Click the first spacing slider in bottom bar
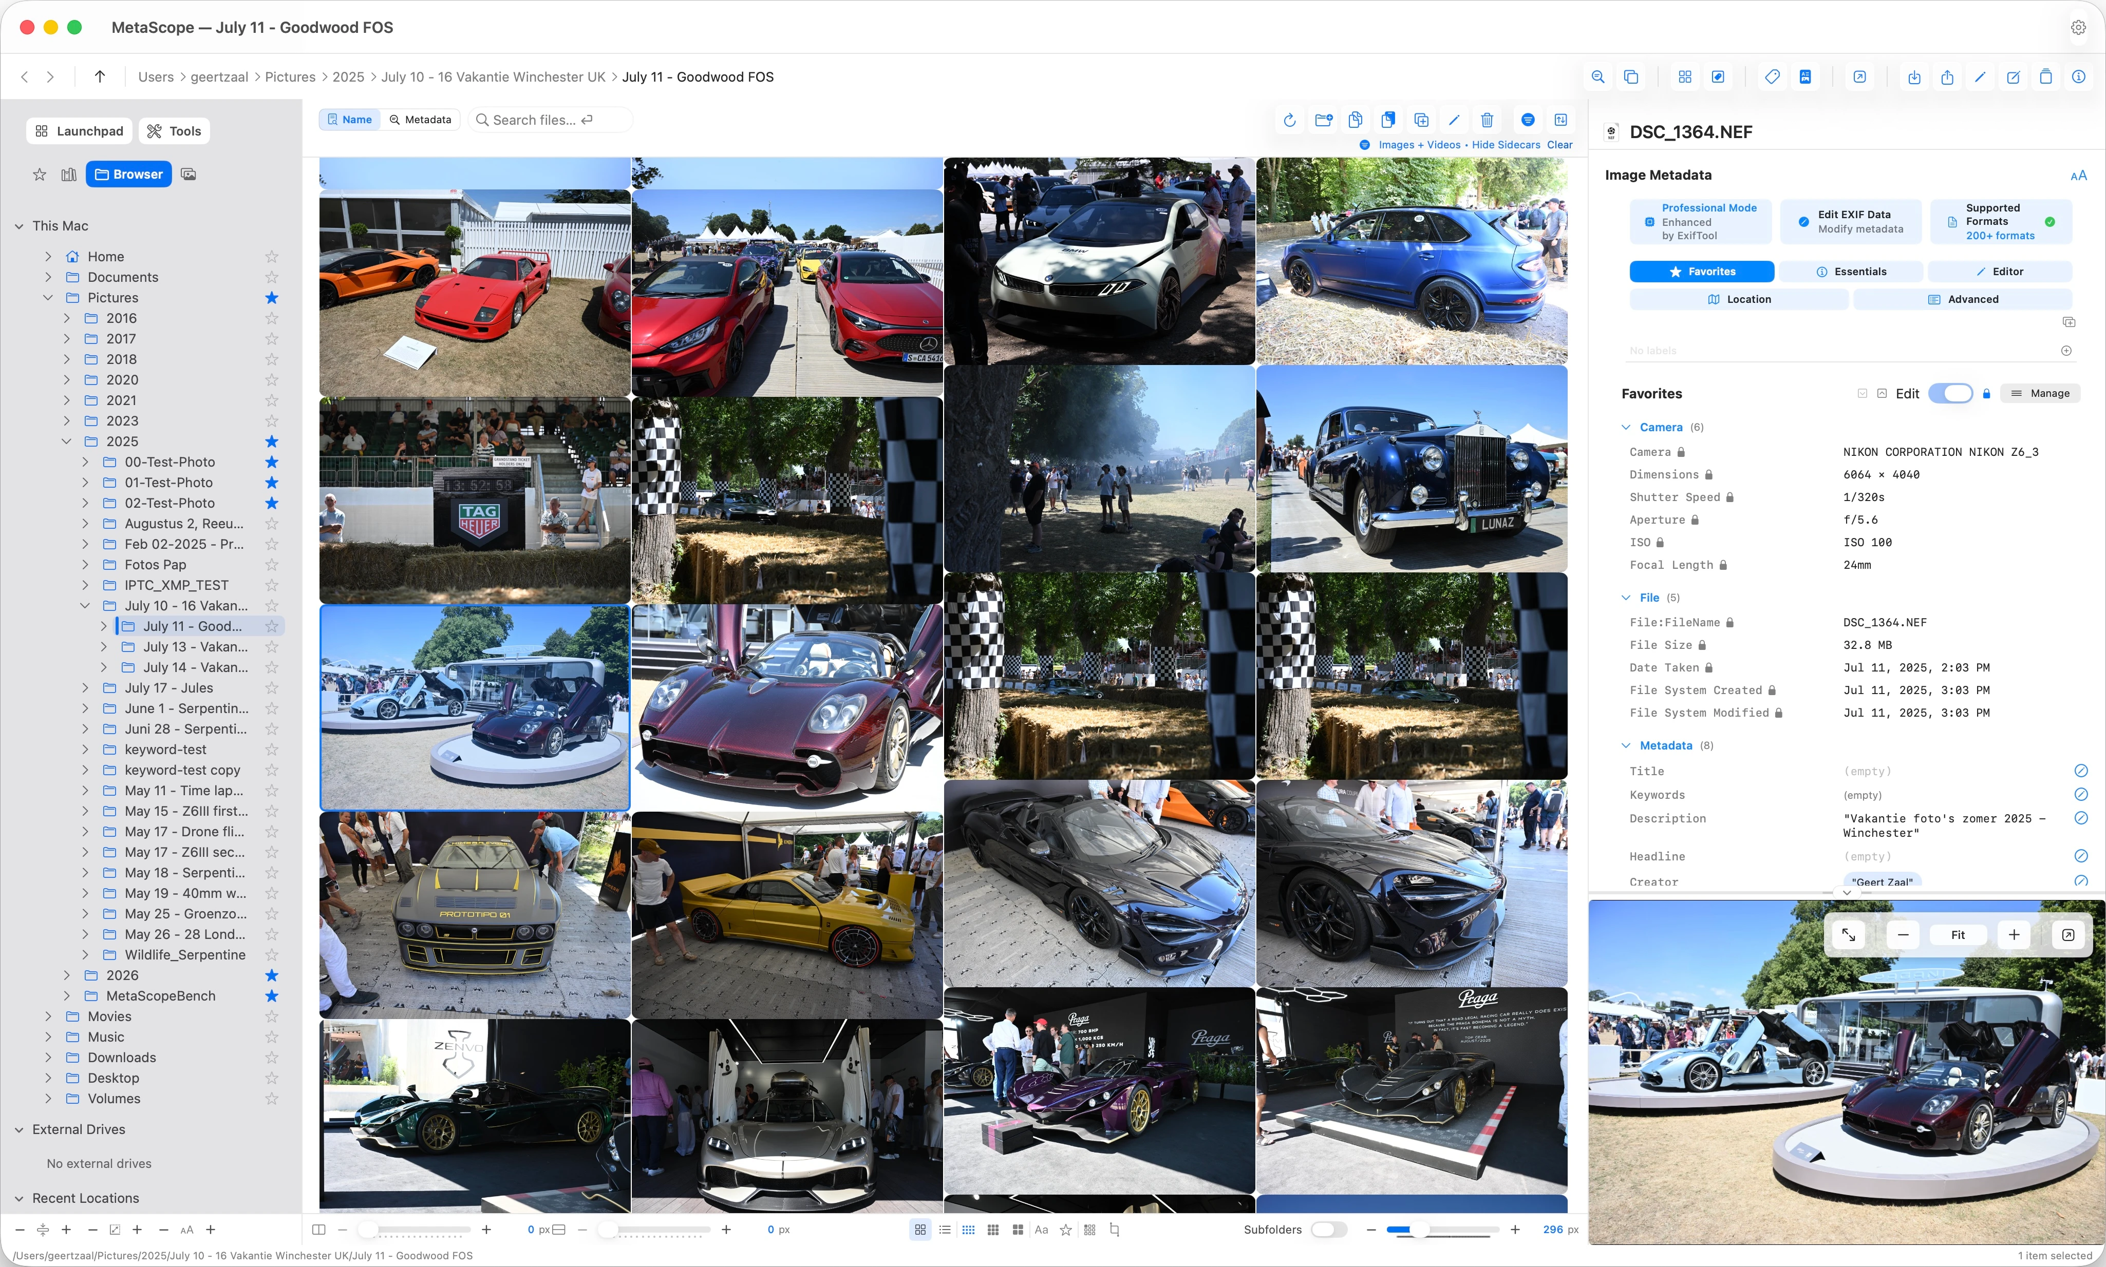2106x1267 pixels. [414, 1230]
